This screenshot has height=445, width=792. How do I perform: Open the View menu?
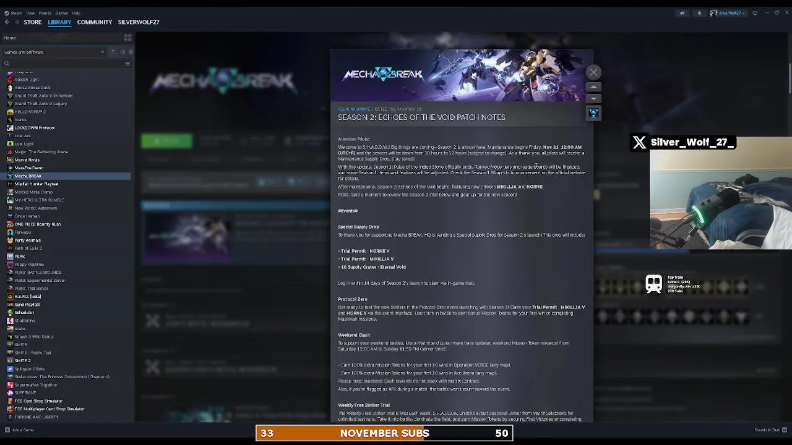pyautogui.click(x=30, y=13)
